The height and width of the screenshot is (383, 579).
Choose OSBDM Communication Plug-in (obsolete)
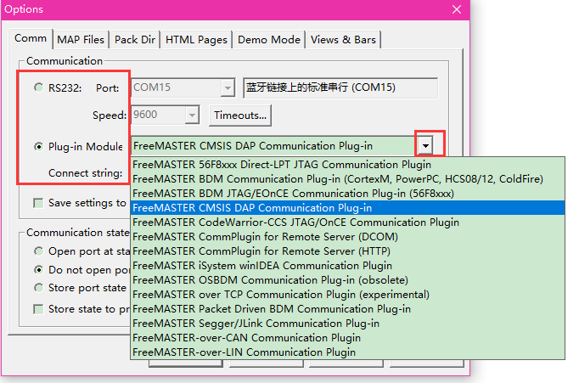point(348,279)
